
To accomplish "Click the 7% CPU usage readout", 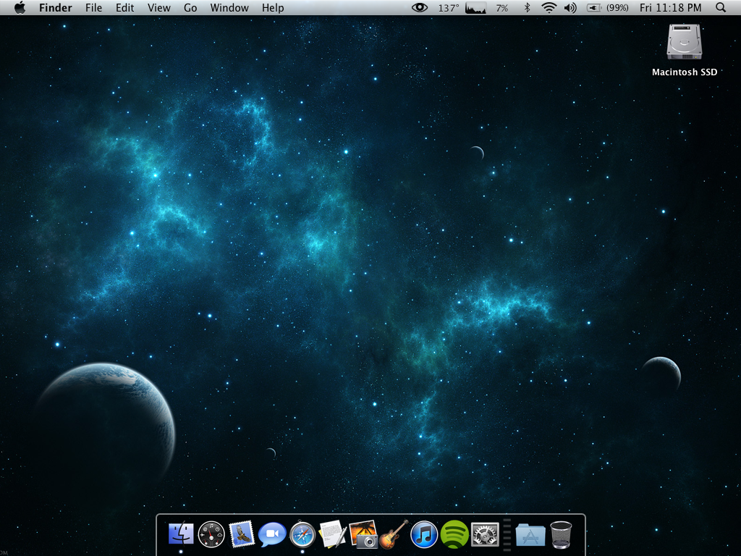I will pos(502,8).
